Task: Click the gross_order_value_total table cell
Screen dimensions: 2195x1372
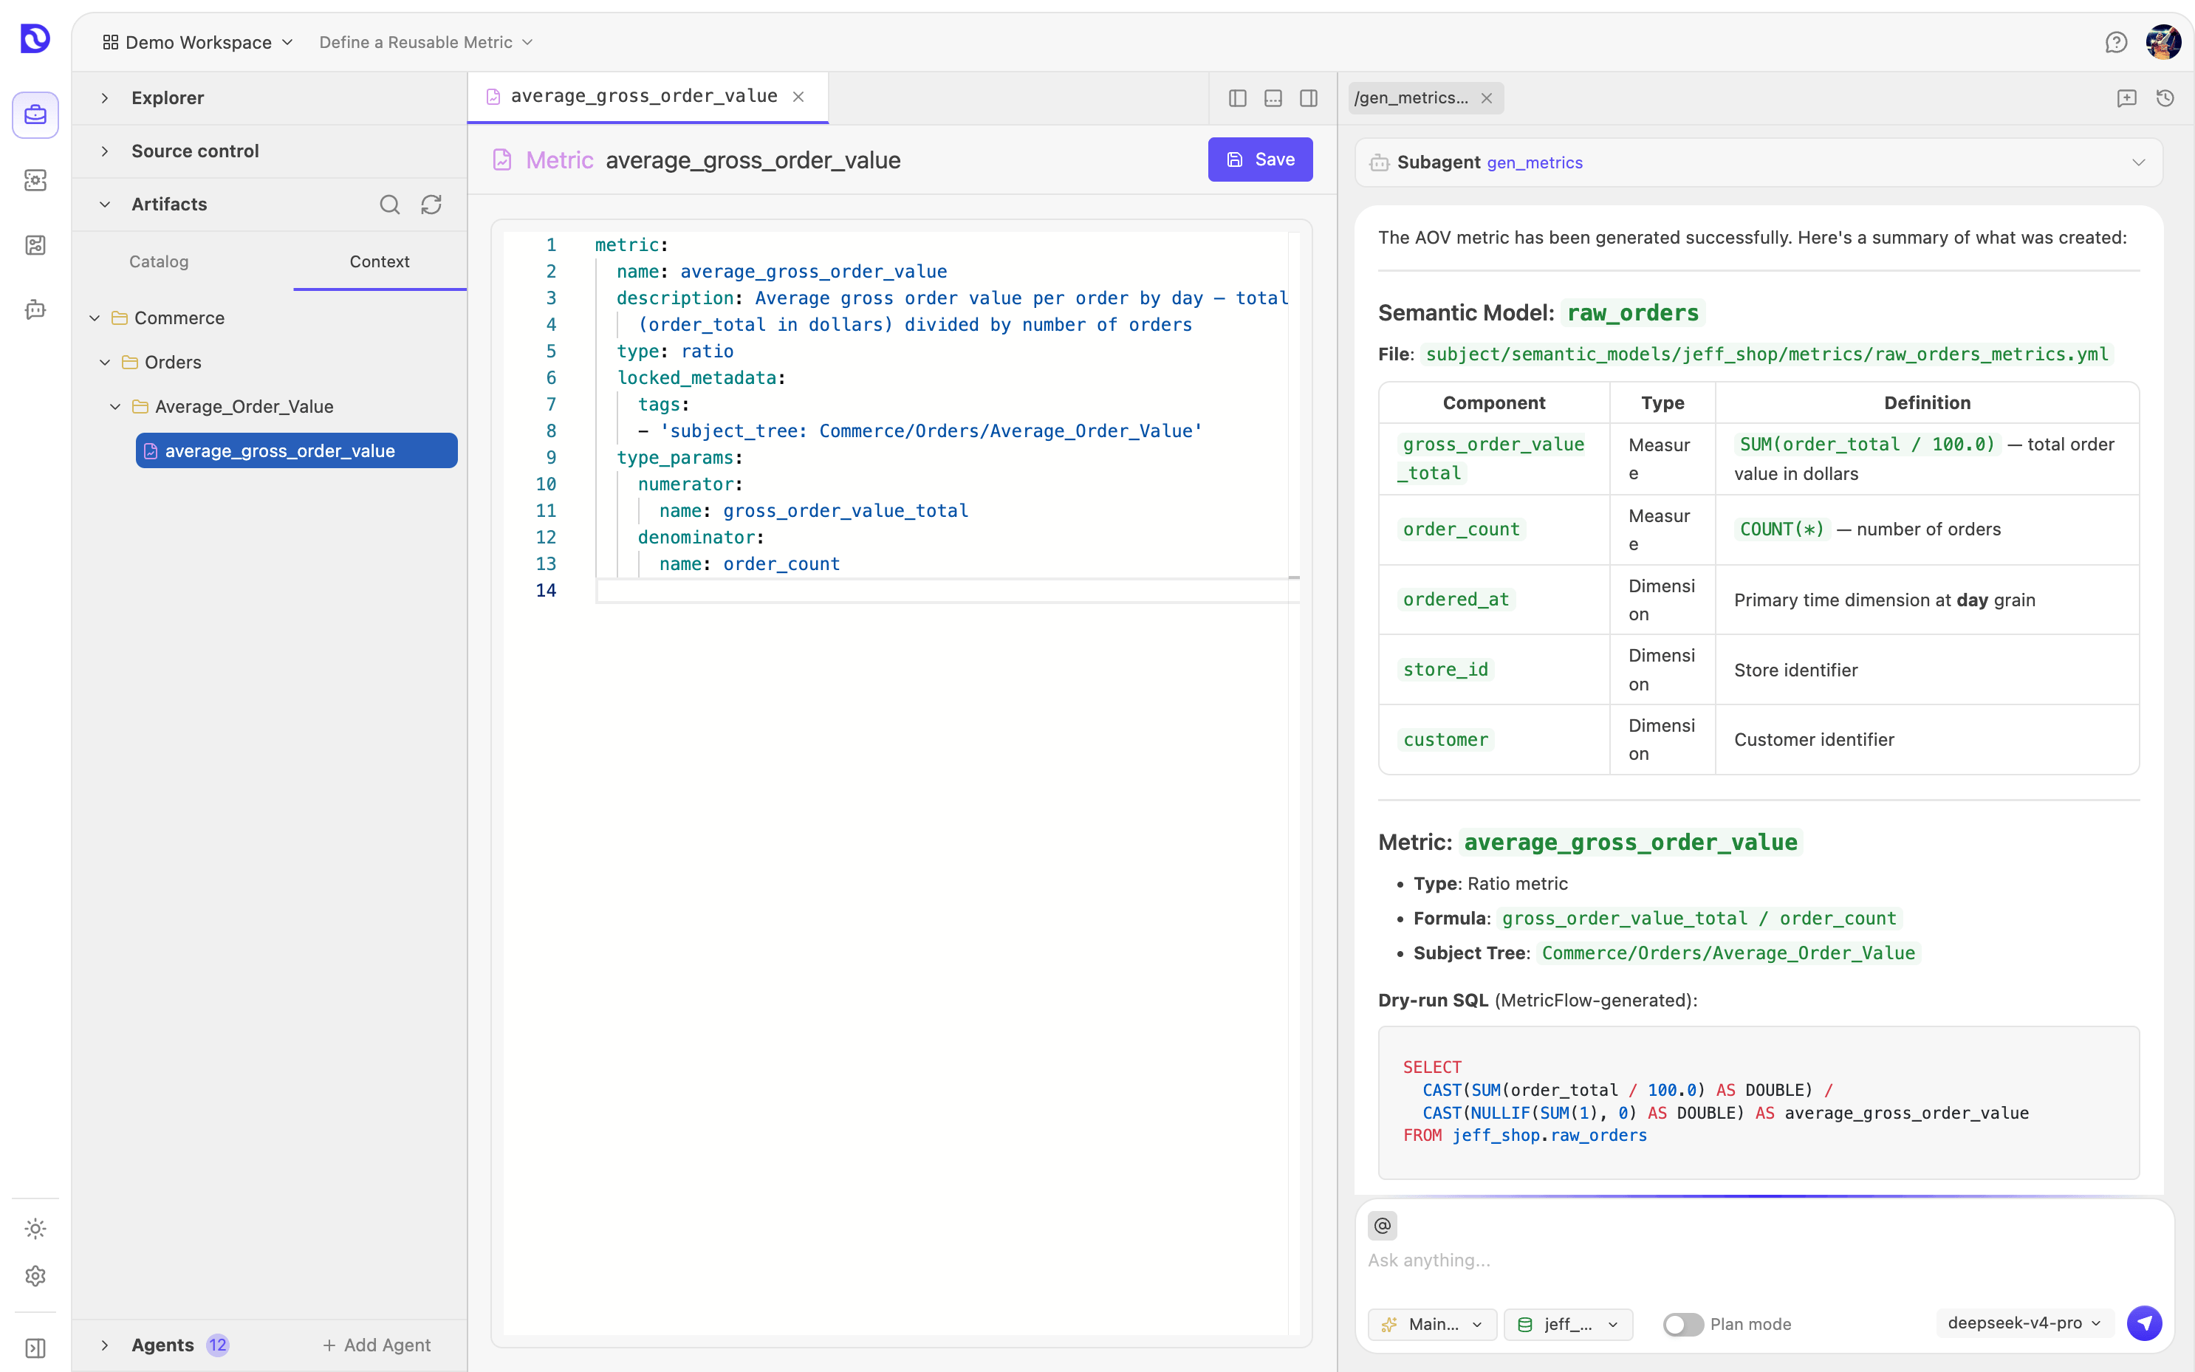Action: (1493, 459)
